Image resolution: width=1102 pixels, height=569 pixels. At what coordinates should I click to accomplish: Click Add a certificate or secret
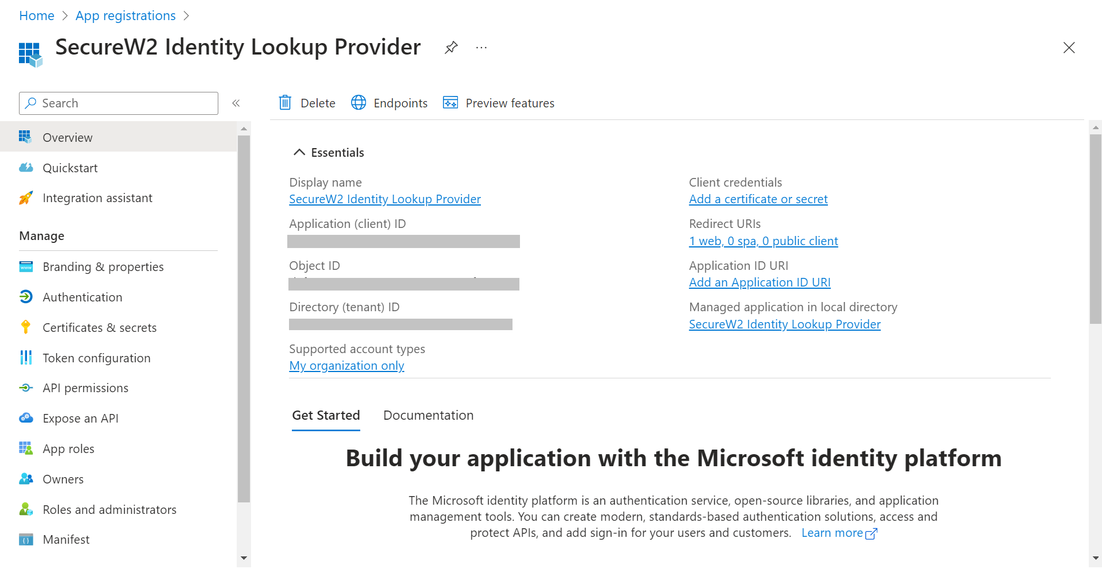coord(758,199)
